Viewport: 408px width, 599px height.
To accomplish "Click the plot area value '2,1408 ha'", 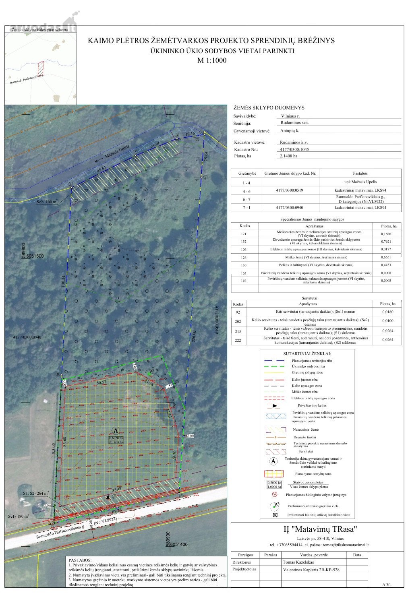I will pyautogui.click(x=289, y=156).
